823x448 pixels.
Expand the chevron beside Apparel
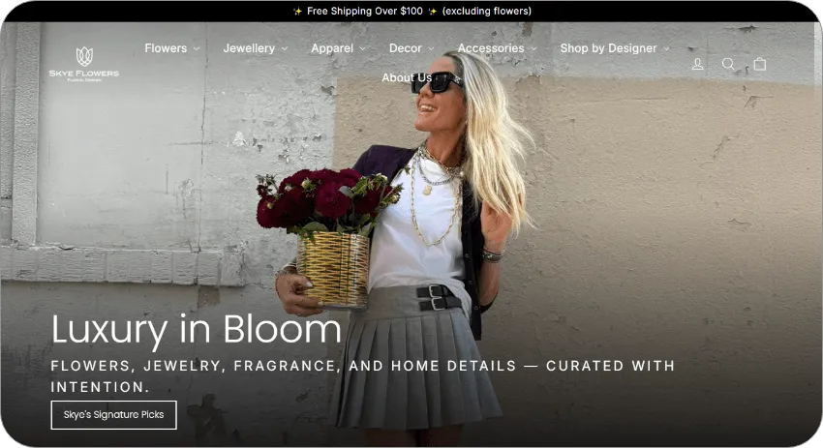[362, 48]
